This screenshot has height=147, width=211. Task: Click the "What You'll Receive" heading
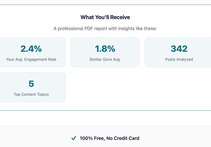(105, 17)
